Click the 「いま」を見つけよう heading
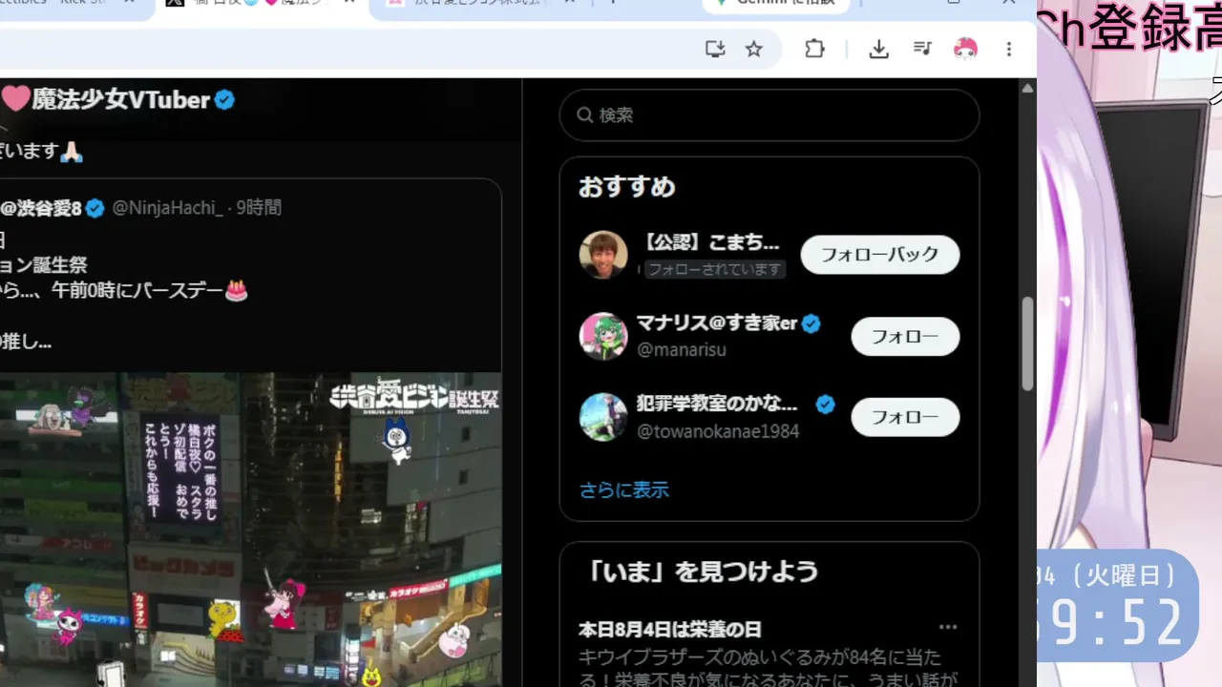The image size is (1222, 687). coord(699,572)
